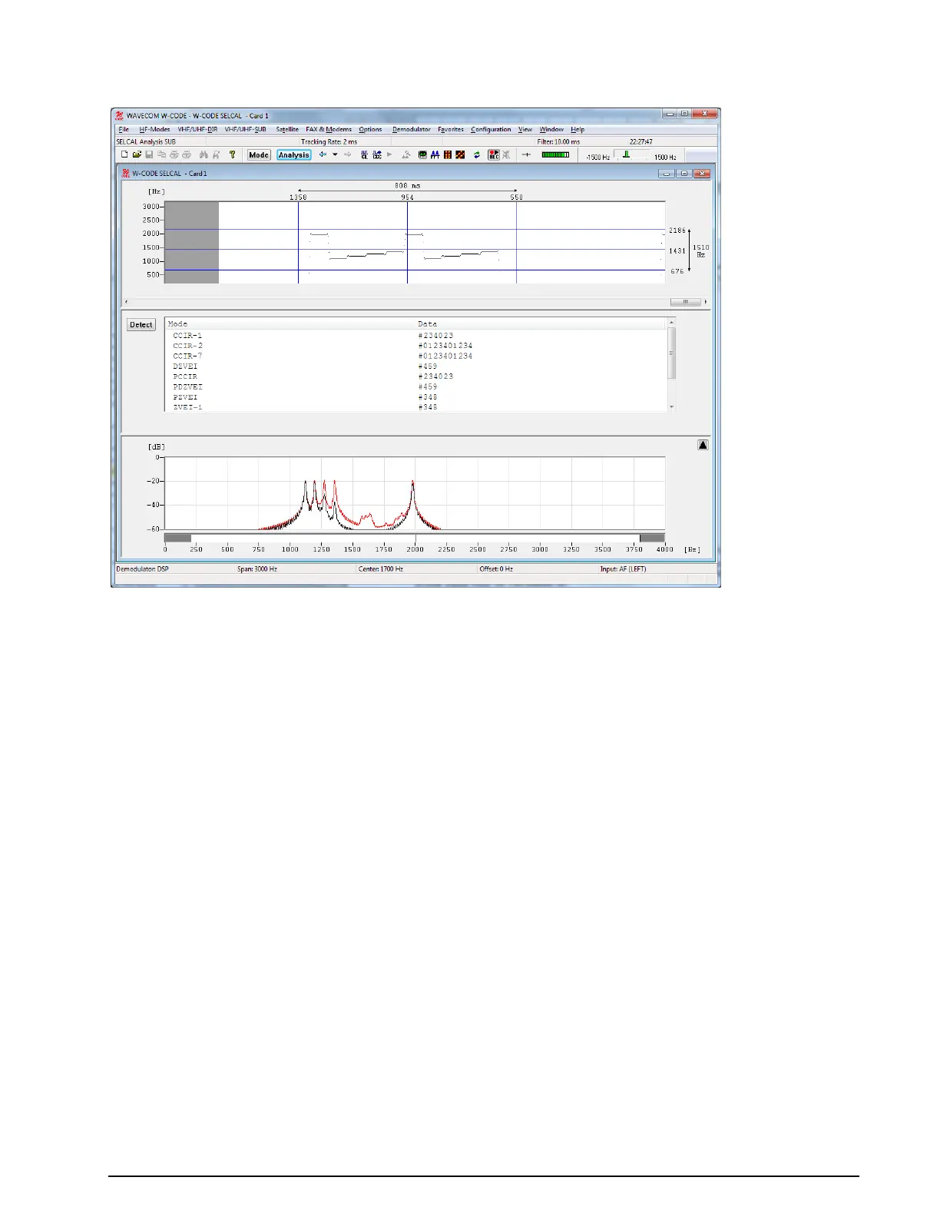The width and height of the screenshot is (940, 1217).
Task: Click the Data column header
Action: click(x=541, y=323)
